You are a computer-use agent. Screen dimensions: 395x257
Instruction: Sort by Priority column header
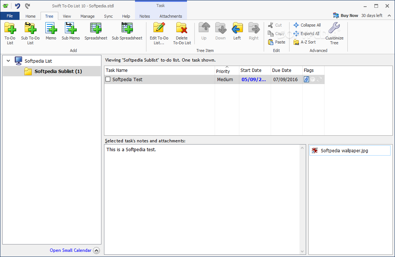[x=227, y=70]
